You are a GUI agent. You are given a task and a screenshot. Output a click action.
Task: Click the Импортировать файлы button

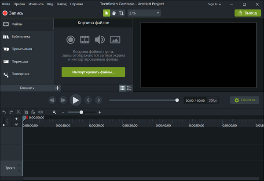(93, 72)
